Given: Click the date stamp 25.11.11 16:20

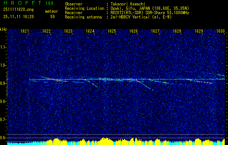Looking at the screenshot, I should [18, 17].
